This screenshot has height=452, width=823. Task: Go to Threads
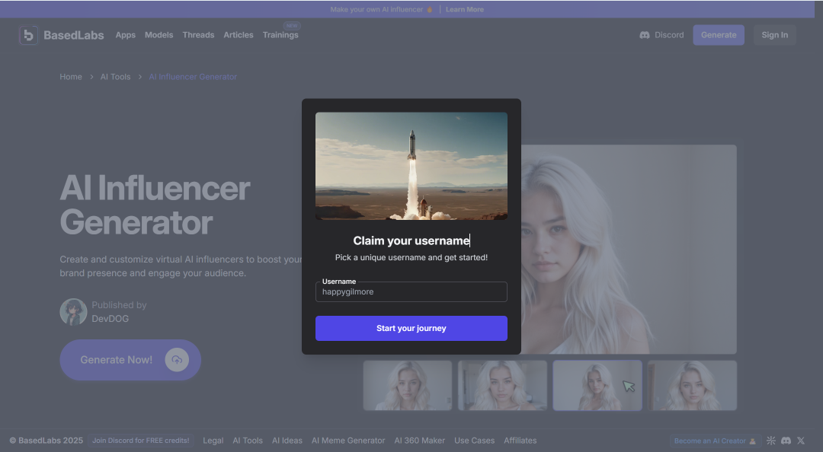[x=198, y=35]
